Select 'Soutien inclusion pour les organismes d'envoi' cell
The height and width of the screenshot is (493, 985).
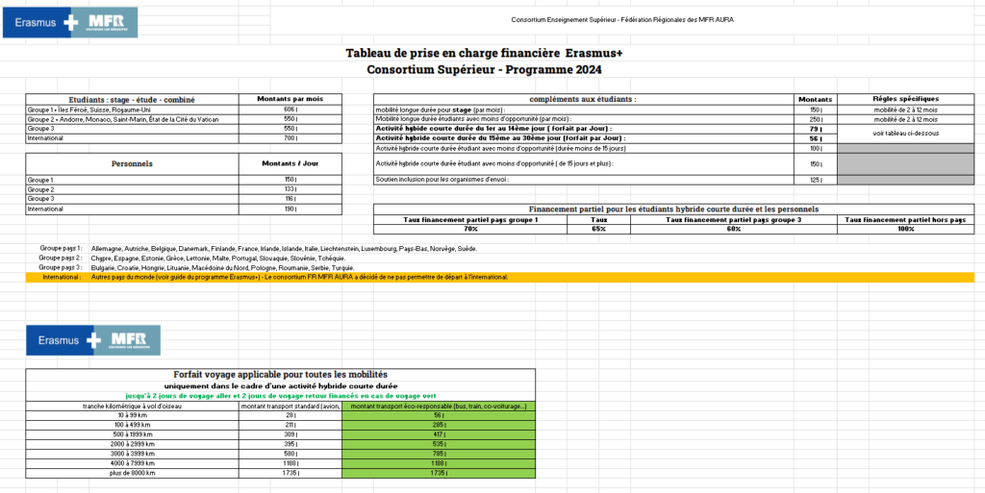point(583,180)
